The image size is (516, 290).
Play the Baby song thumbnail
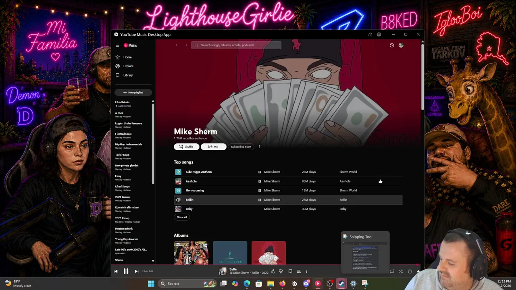(178, 209)
